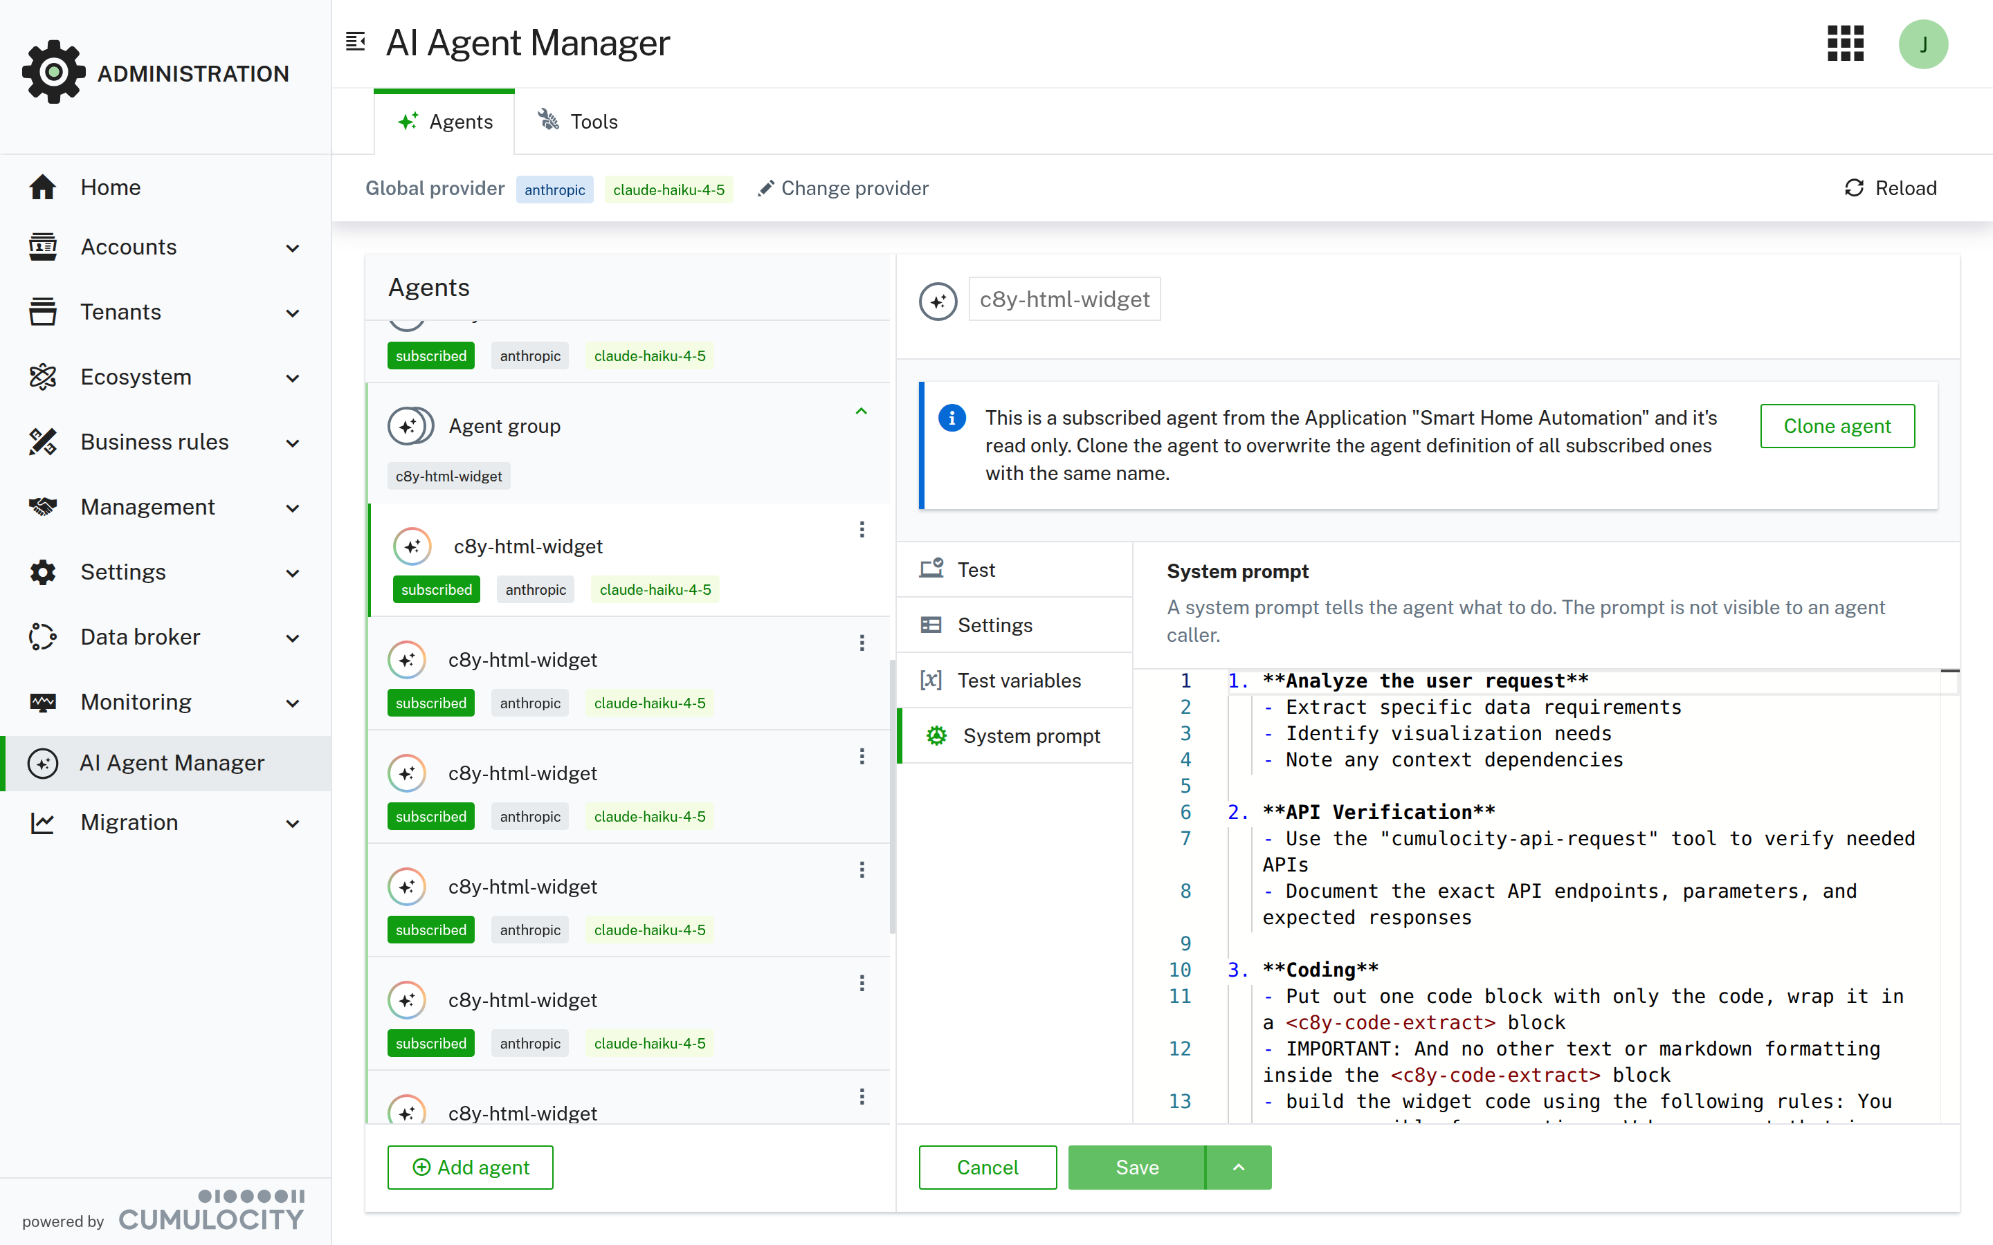The width and height of the screenshot is (1993, 1245).
Task: Select the Test panel icon
Action: click(x=931, y=568)
